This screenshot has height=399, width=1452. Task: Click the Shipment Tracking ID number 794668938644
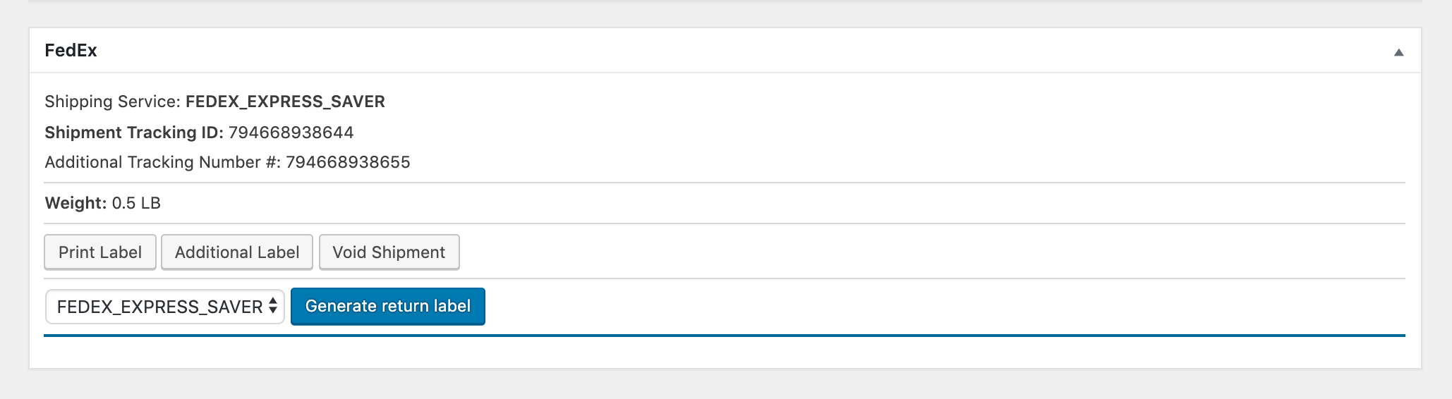291,133
